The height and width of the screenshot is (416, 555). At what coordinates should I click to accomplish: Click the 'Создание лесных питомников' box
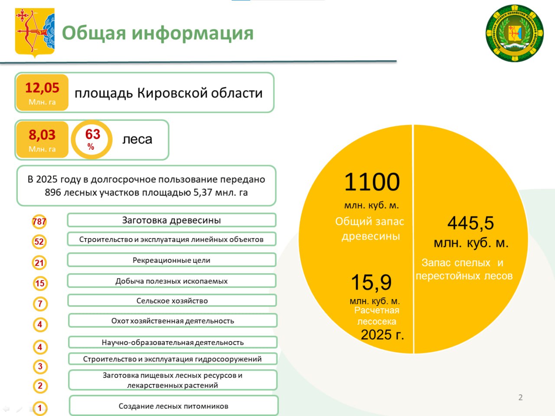point(173,406)
